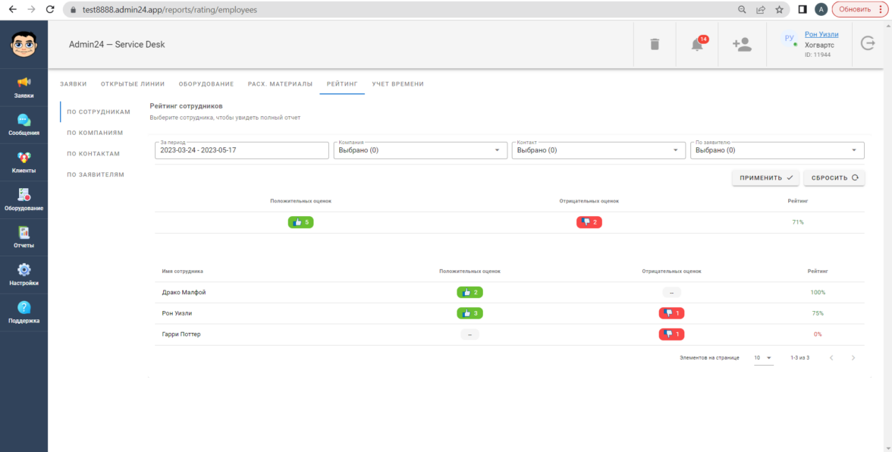The width and height of the screenshot is (892, 452).
Task: Go to Клиенты in the sidebar
Action: [x=24, y=162]
